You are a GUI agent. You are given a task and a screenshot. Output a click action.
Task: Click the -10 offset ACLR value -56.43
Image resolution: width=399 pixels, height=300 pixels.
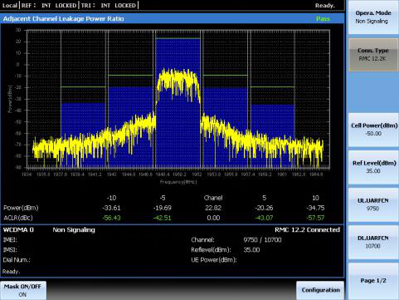tap(111, 218)
